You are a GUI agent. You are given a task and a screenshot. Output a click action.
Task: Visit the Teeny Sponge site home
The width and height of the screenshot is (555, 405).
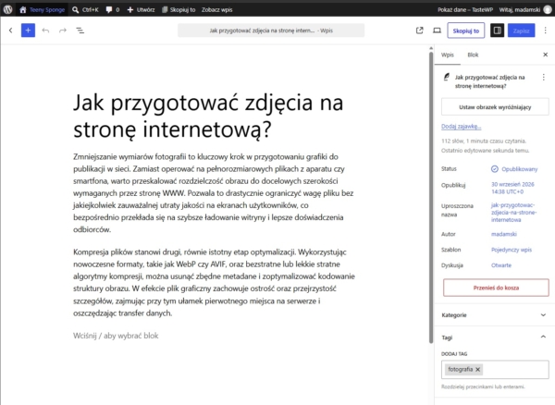pyautogui.click(x=43, y=10)
